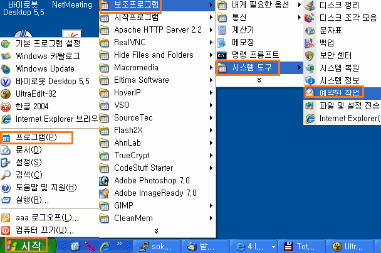Launch 디스크 정리 icon
The width and height of the screenshot is (381, 253).
tap(310, 5)
